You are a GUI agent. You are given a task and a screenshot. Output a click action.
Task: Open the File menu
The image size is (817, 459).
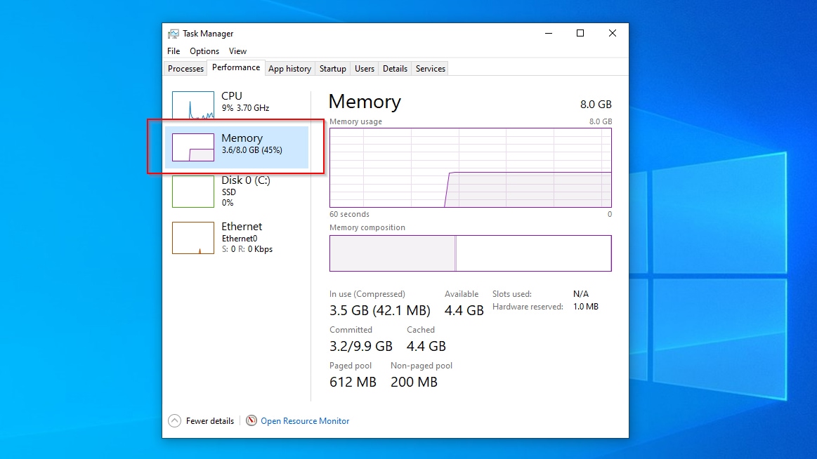(174, 51)
